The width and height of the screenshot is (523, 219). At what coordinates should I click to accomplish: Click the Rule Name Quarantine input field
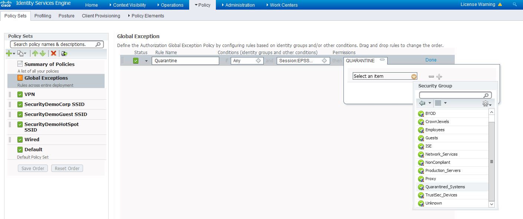coord(185,61)
